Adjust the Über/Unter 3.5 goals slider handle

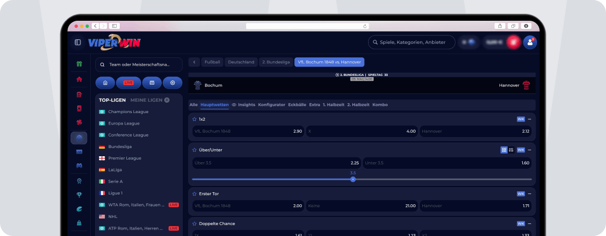353,179
